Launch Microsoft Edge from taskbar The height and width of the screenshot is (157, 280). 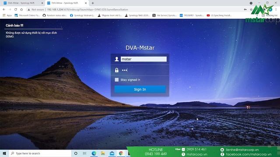coord(94,153)
